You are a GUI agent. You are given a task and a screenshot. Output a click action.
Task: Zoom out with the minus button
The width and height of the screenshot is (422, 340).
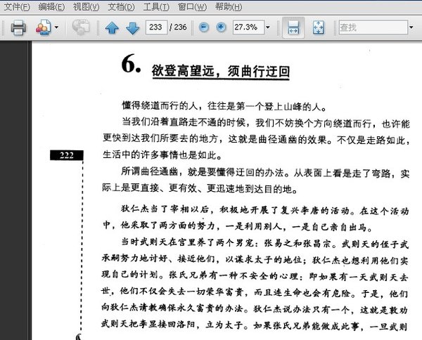(x=204, y=27)
